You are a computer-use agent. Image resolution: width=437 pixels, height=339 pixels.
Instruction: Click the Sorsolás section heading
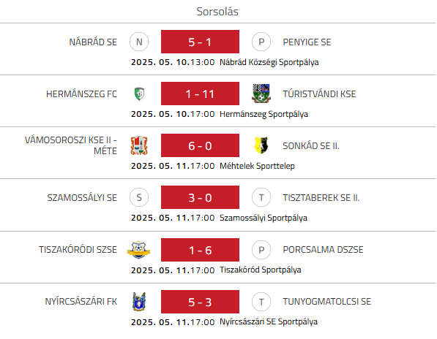pyautogui.click(x=217, y=12)
